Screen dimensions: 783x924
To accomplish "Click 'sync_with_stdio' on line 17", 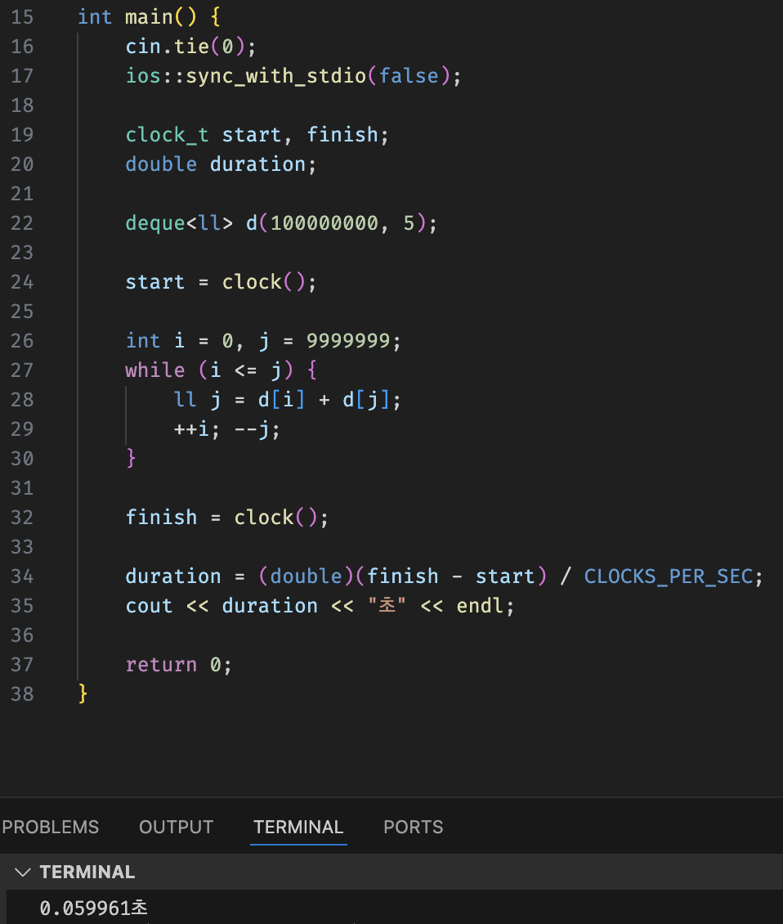I will (x=275, y=76).
